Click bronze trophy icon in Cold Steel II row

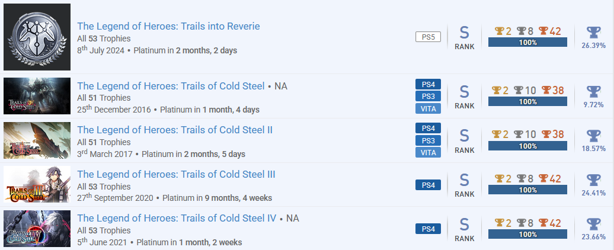click(x=546, y=134)
